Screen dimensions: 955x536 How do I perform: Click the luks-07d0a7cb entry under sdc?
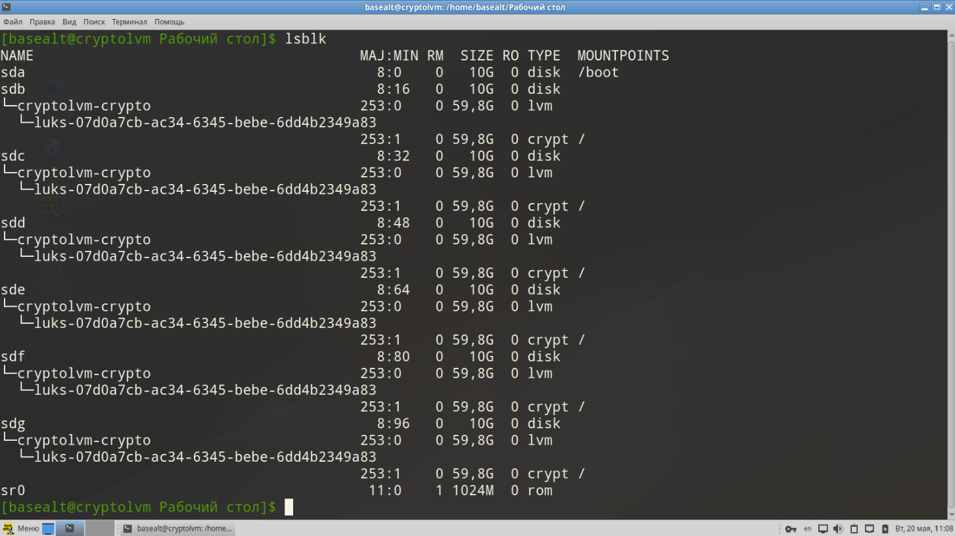(x=205, y=189)
